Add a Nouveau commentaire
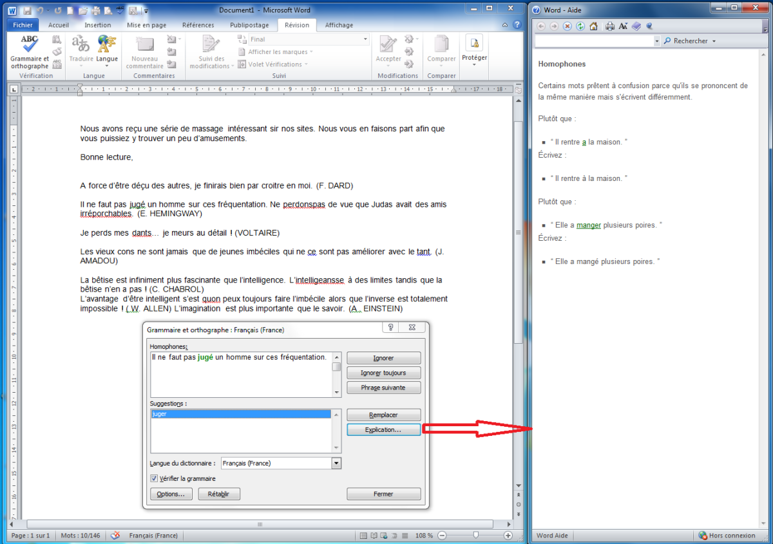 [x=144, y=52]
